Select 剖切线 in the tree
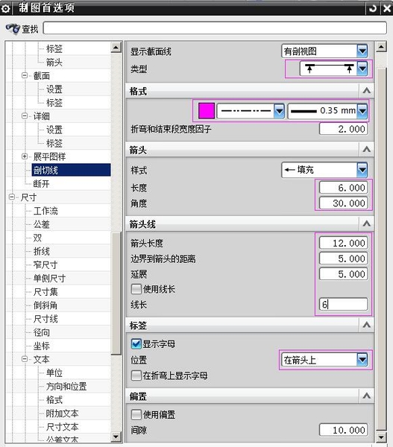 coord(45,170)
